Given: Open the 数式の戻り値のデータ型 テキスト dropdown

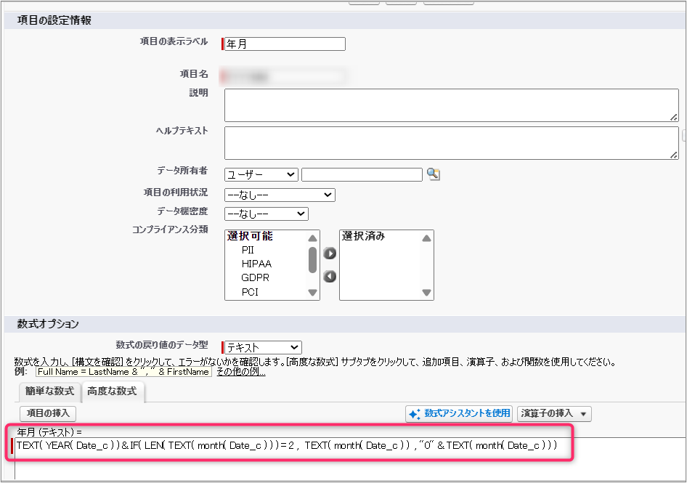Looking at the screenshot, I should 262,348.
